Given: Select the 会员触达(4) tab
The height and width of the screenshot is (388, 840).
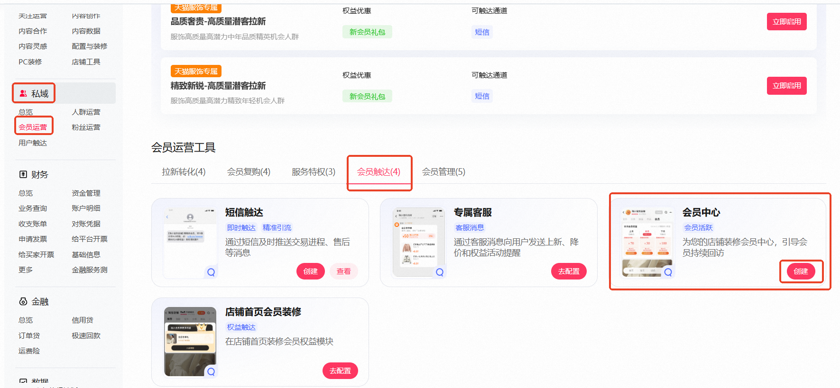Looking at the screenshot, I should point(378,171).
